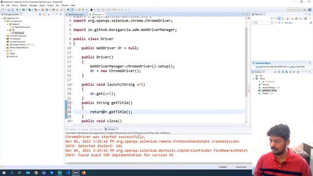Toggle Hide Local Types in Outline toolbar
This screenshot has height=176, width=313.
pyautogui.click(x=298, y=72)
